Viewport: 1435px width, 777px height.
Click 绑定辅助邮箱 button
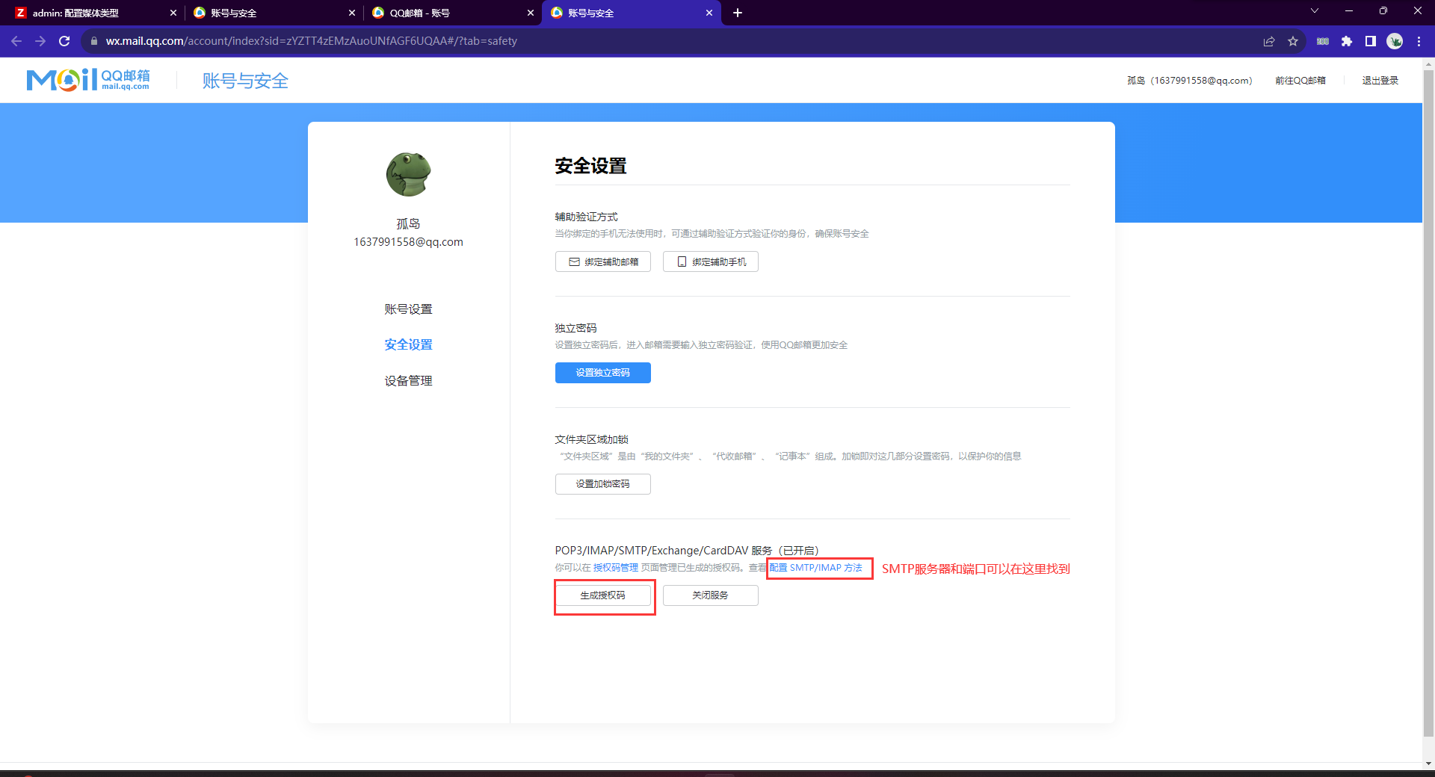(x=603, y=261)
